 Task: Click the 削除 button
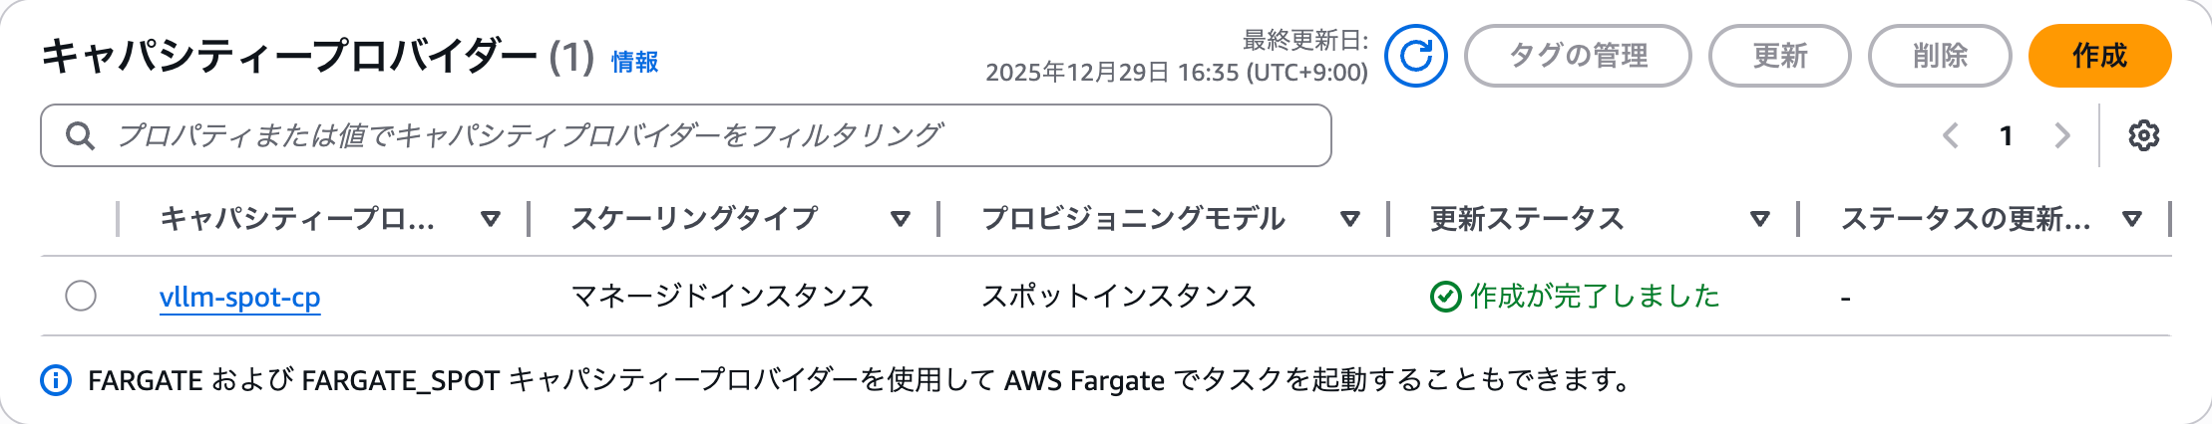pyautogui.click(x=1939, y=56)
